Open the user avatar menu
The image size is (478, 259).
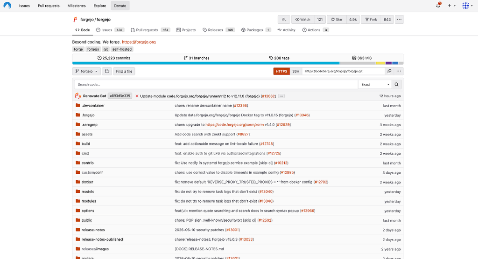pos(467,6)
